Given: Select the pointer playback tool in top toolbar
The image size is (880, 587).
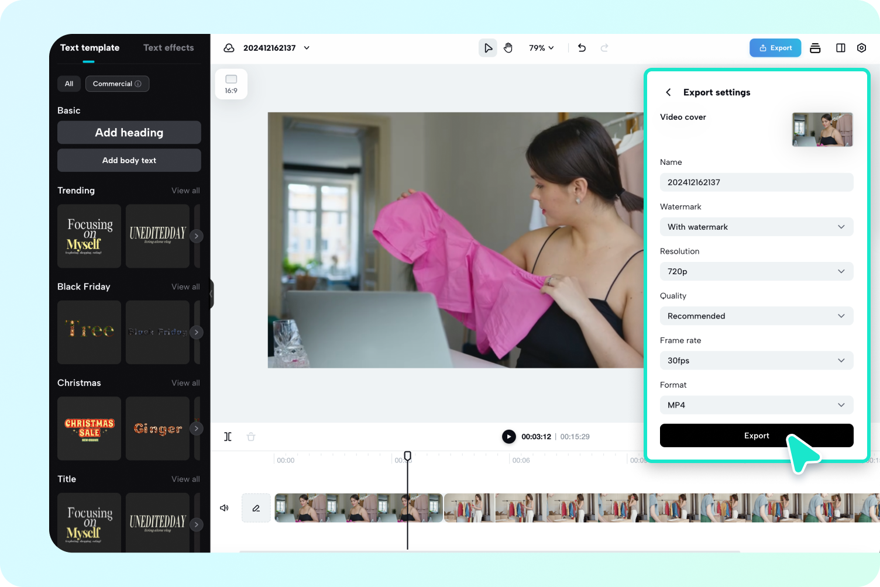Looking at the screenshot, I should [487, 47].
